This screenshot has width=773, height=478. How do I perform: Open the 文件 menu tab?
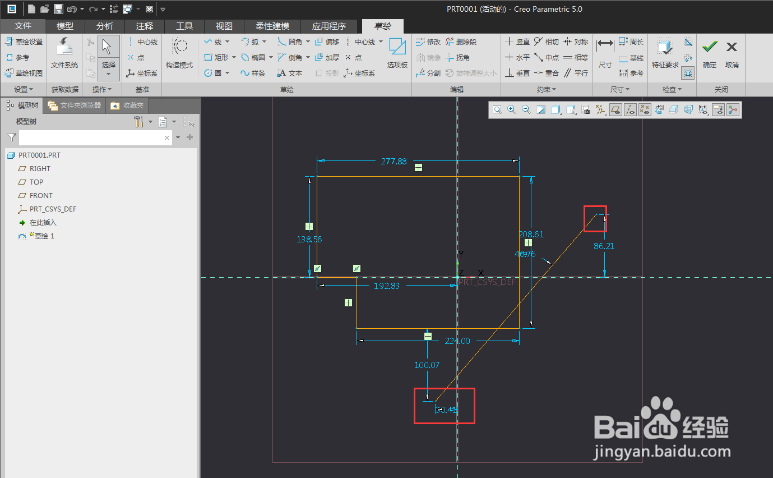coord(23,26)
